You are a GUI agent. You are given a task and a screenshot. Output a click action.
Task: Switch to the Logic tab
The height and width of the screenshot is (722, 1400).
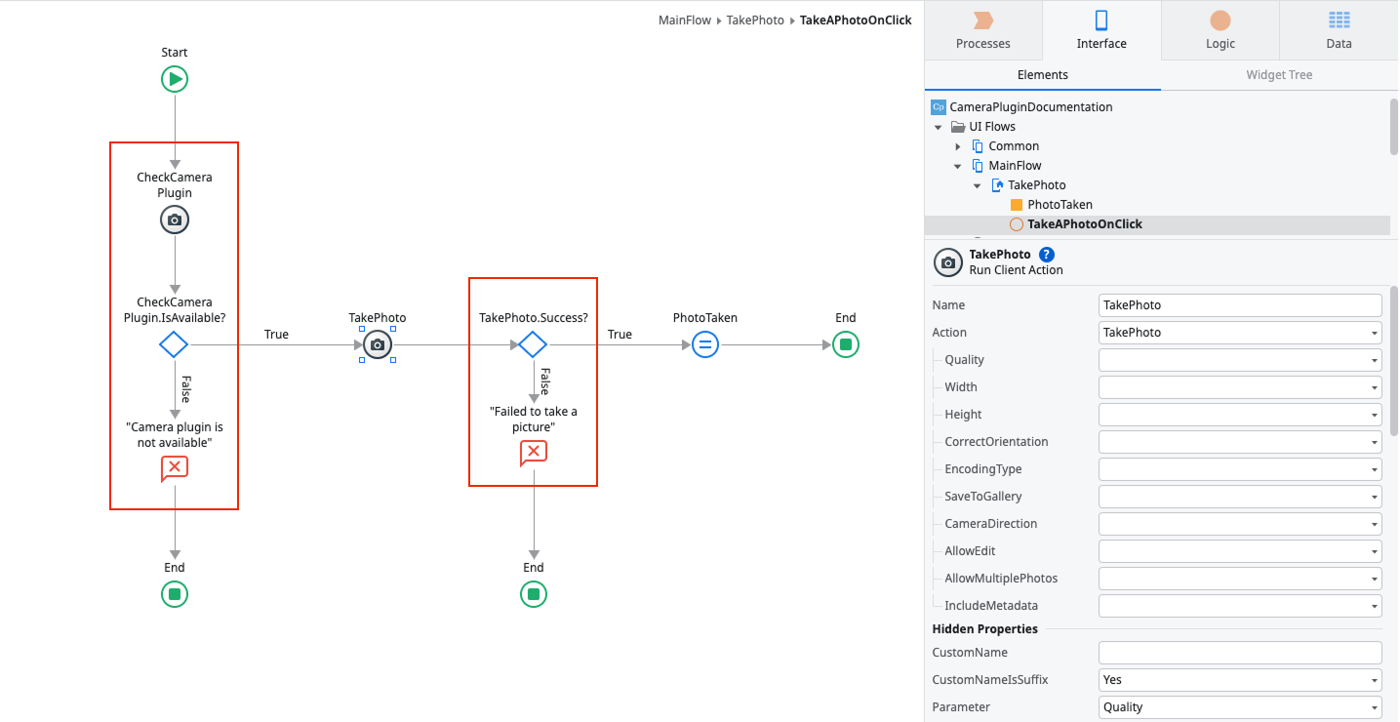click(1220, 30)
